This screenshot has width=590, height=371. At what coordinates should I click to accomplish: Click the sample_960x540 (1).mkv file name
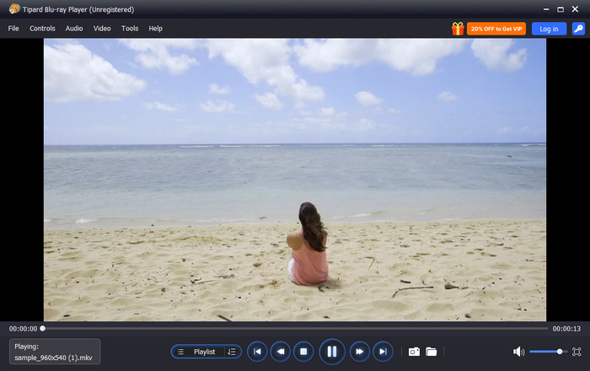pos(53,358)
